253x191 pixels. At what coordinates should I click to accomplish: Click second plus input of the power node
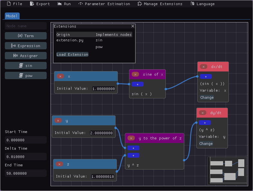[133, 155]
